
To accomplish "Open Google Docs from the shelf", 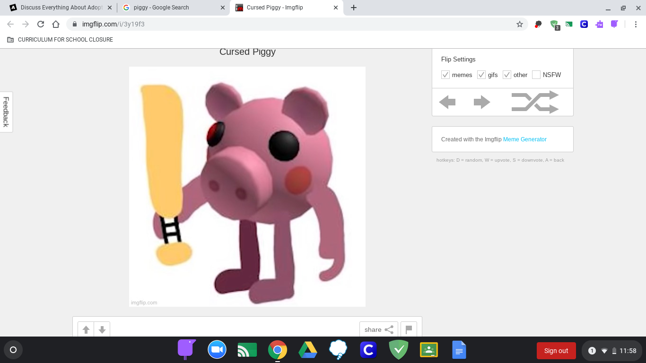I will (459, 350).
